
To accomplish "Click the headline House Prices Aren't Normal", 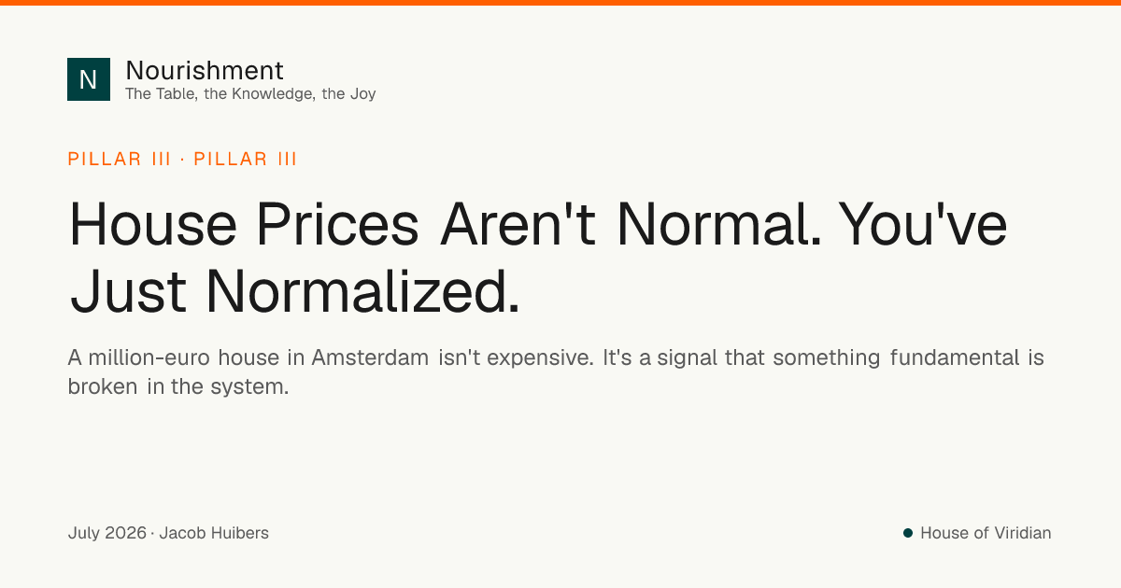I will [447, 225].
